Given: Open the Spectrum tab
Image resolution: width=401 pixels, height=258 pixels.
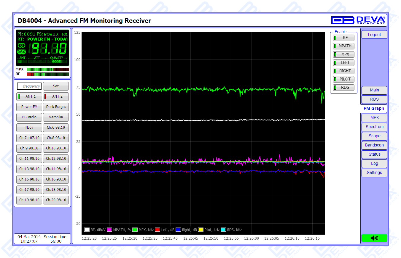Looking at the screenshot, I should (x=374, y=127).
